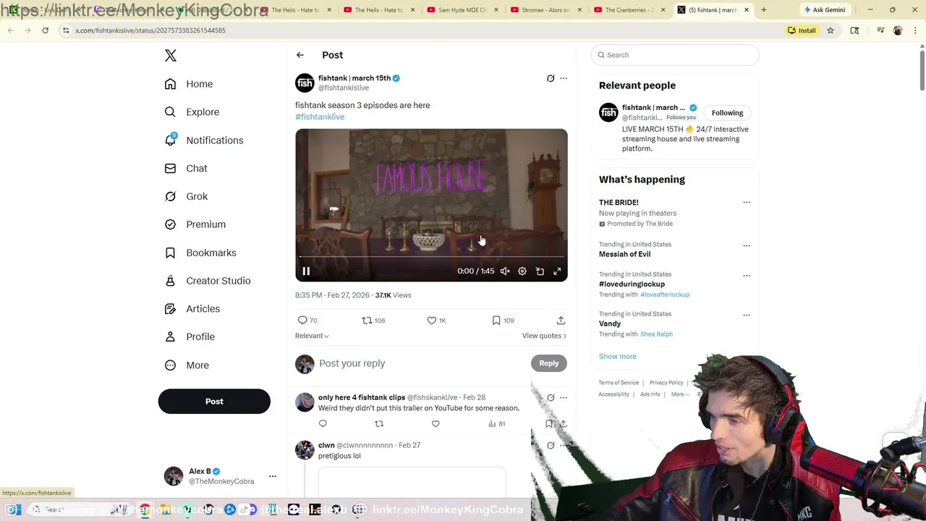Open options for #loveduringlockup trend
This screenshot has height=521, width=926.
[x=747, y=276]
